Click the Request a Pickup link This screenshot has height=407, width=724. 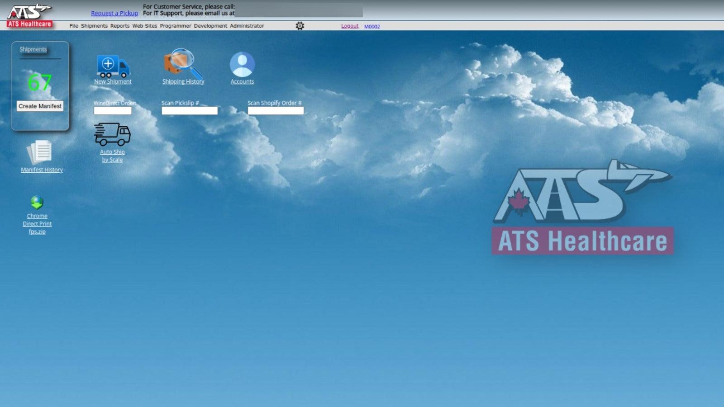[114, 13]
